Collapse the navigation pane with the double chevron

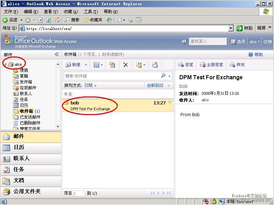[57, 54]
